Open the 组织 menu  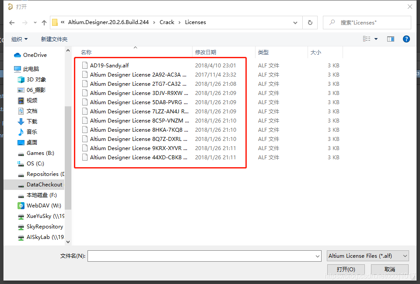click(19, 39)
